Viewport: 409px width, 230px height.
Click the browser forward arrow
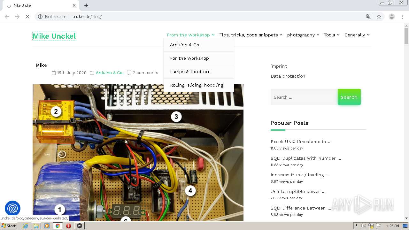coord(17,17)
